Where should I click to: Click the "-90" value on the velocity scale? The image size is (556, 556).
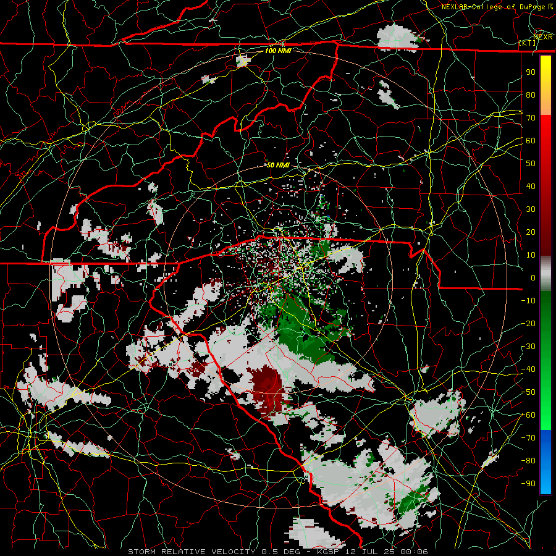click(x=528, y=484)
